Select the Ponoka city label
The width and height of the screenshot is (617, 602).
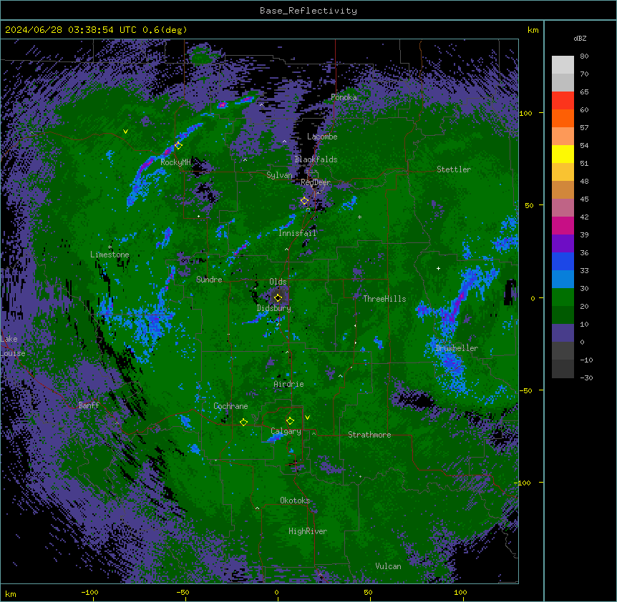pos(344,97)
